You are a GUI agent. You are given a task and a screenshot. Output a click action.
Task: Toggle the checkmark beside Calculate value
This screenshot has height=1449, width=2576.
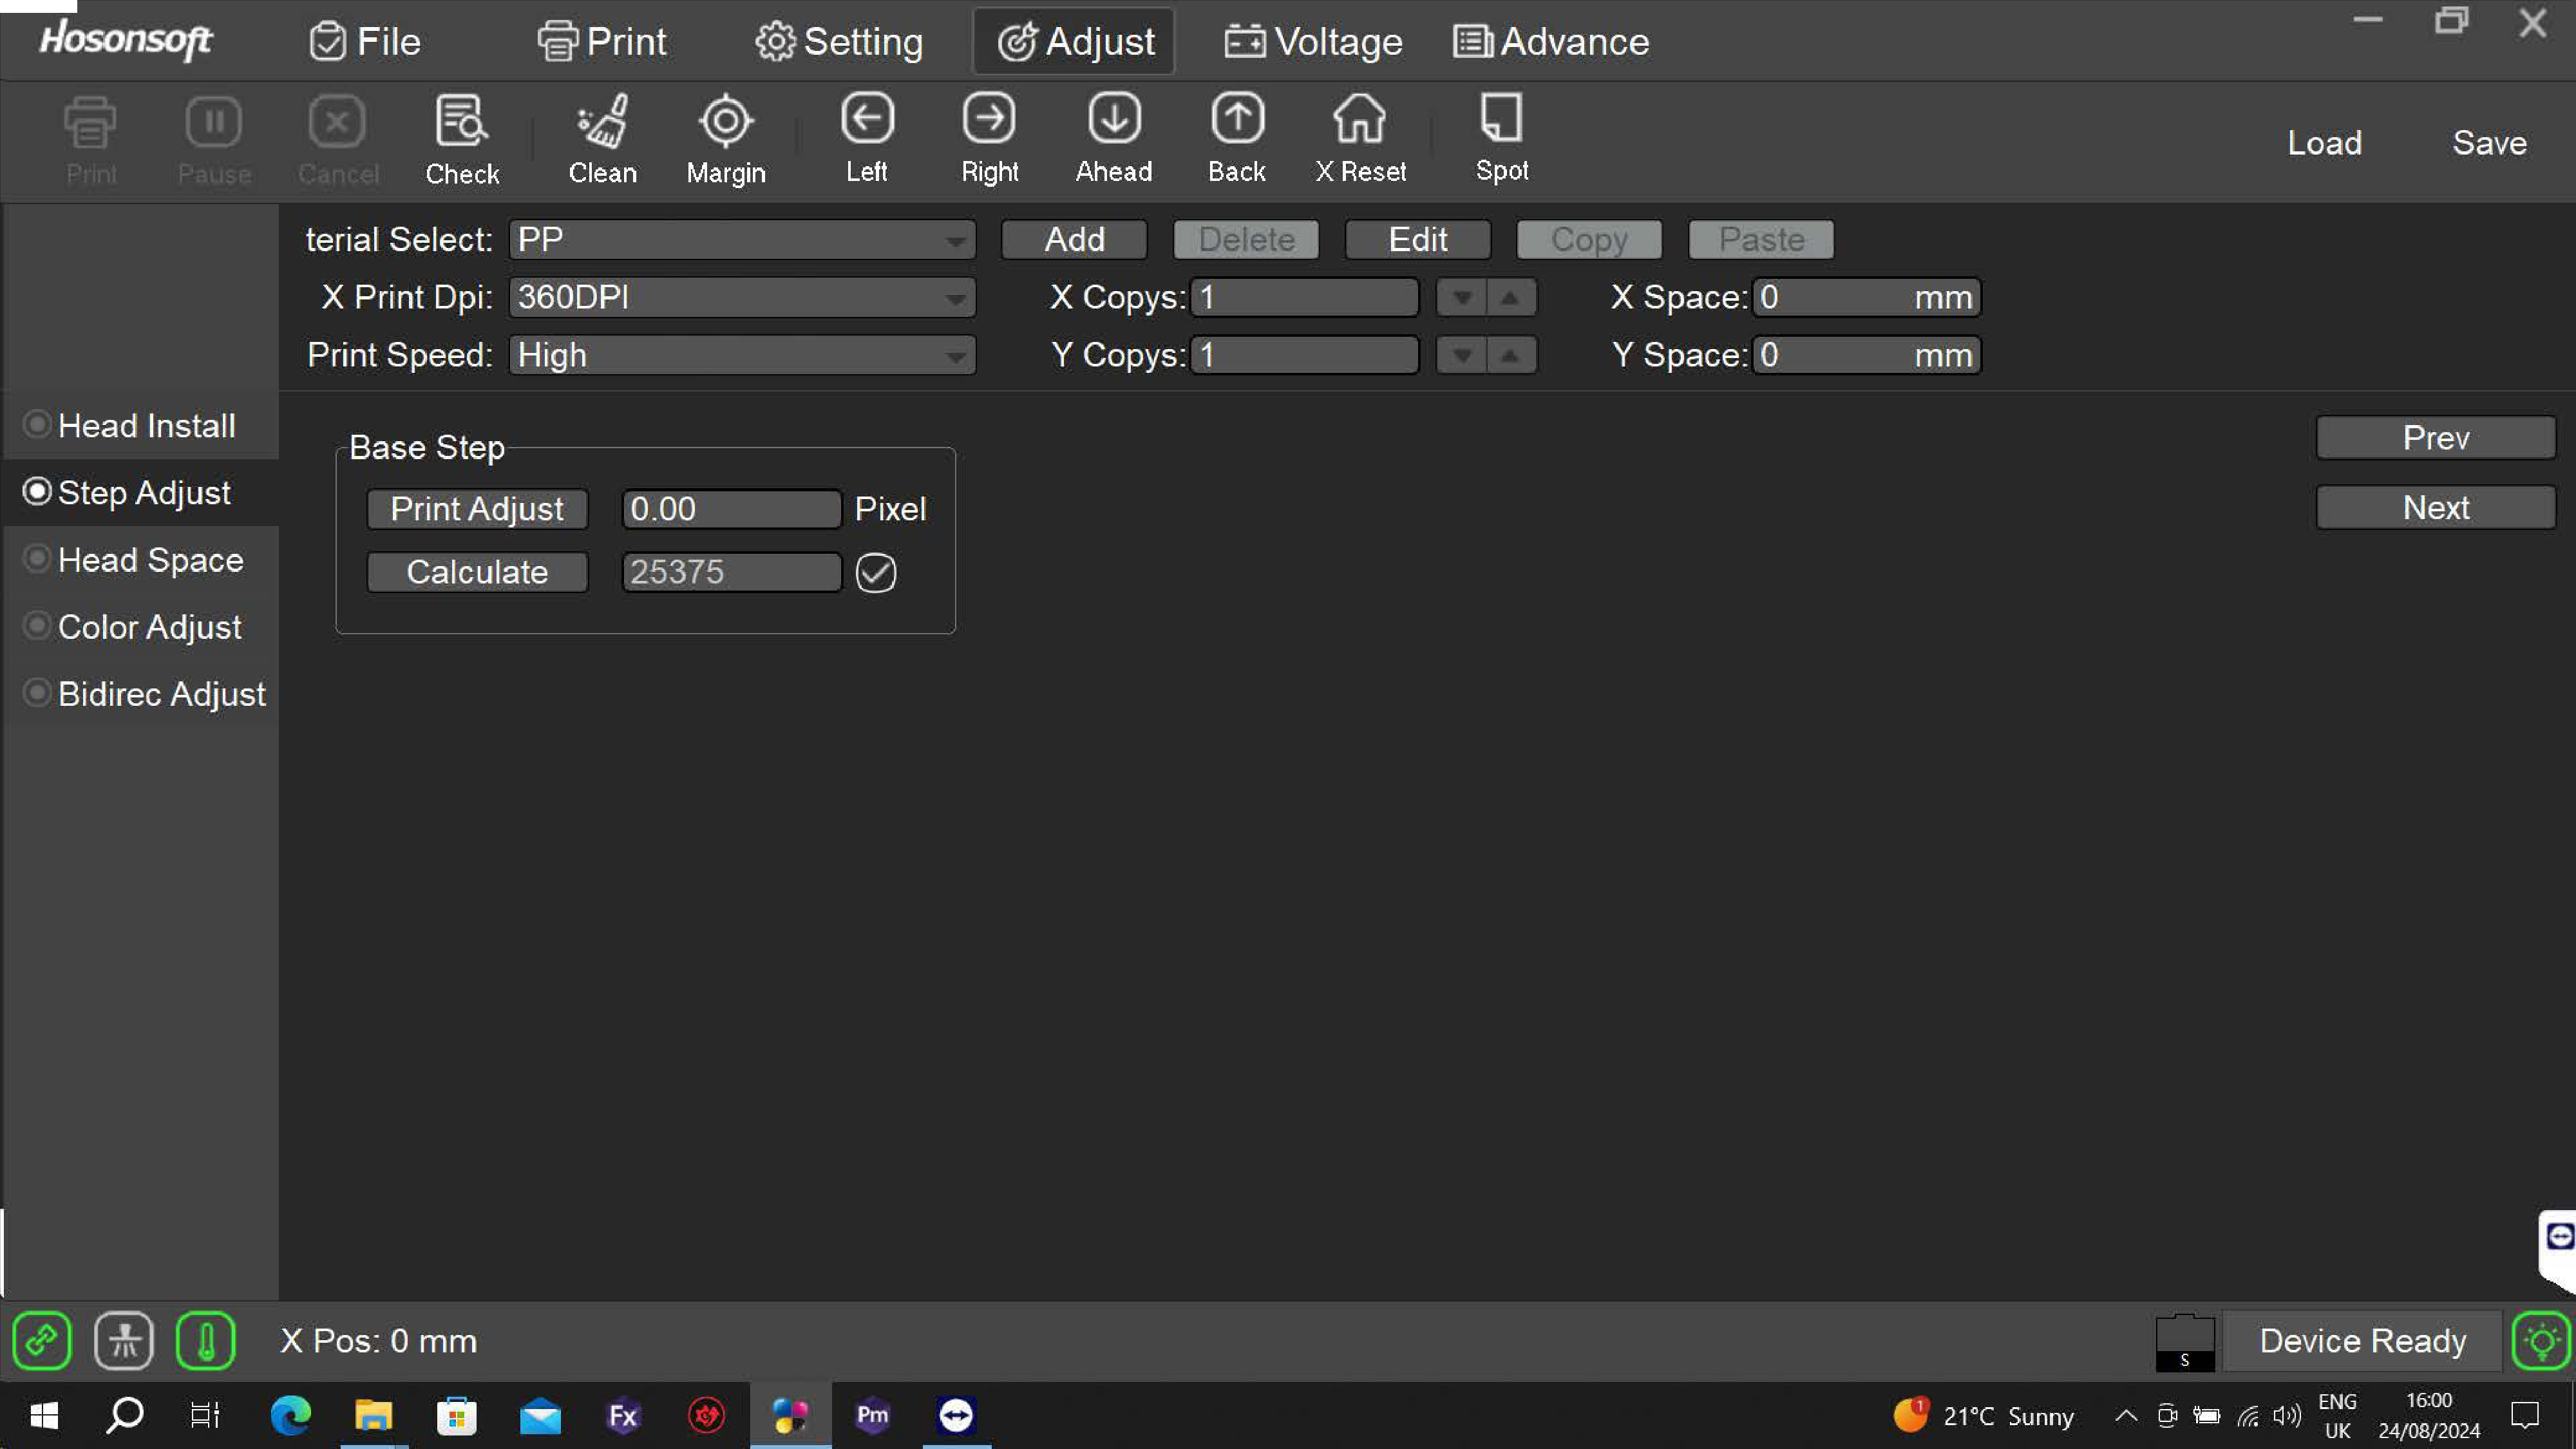(x=875, y=572)
